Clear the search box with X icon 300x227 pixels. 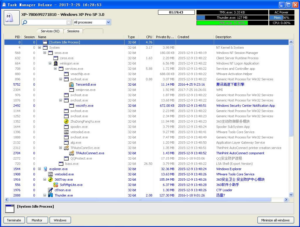69,22
